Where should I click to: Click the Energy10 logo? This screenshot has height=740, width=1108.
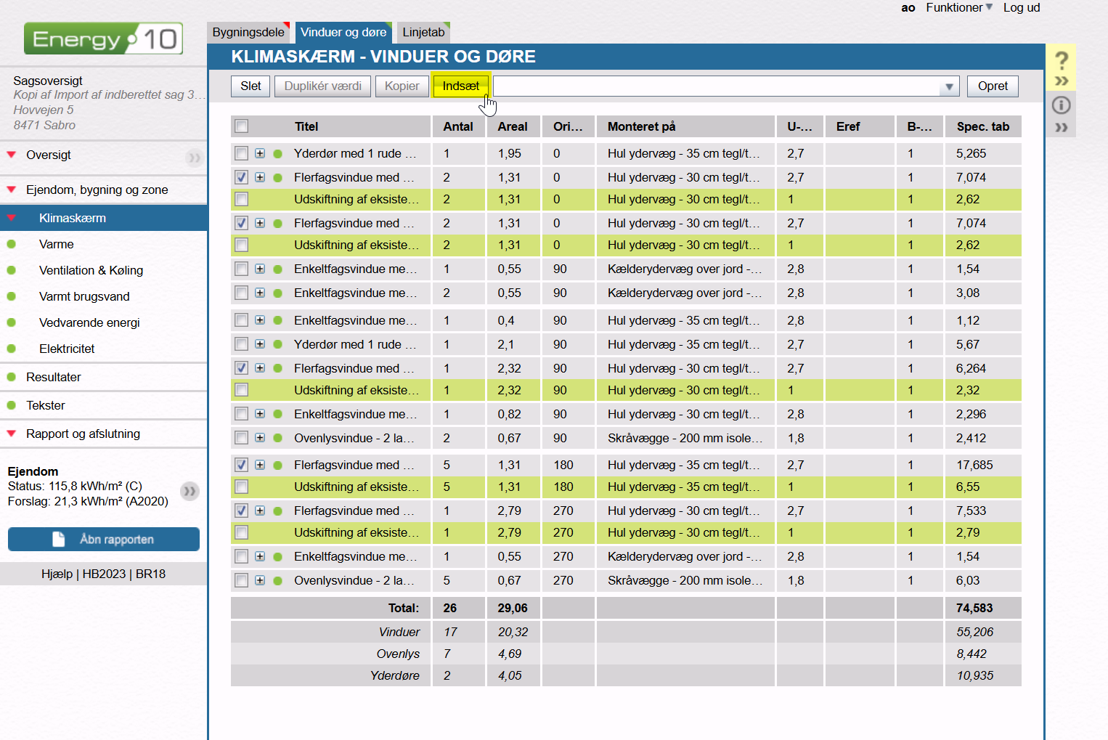tap(103, 38)
